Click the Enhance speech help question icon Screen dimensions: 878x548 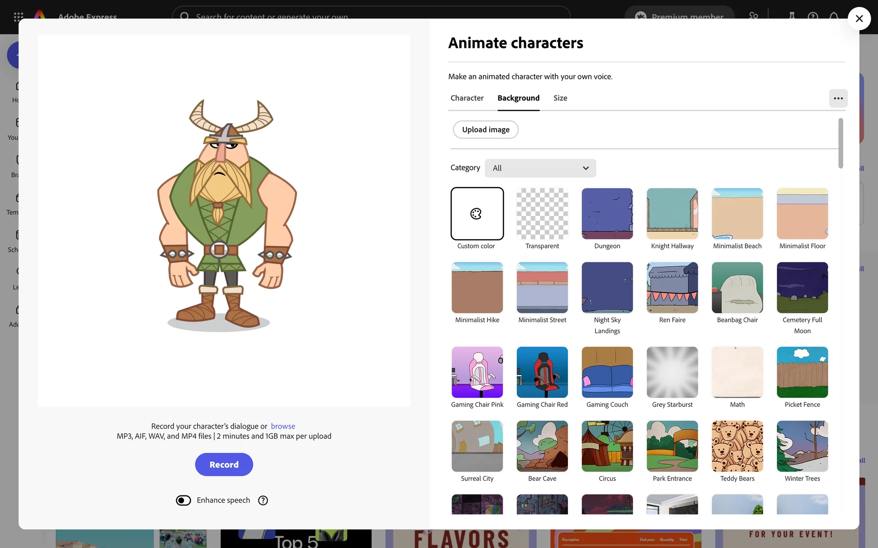pyautogui.click(x=263, y=501)
